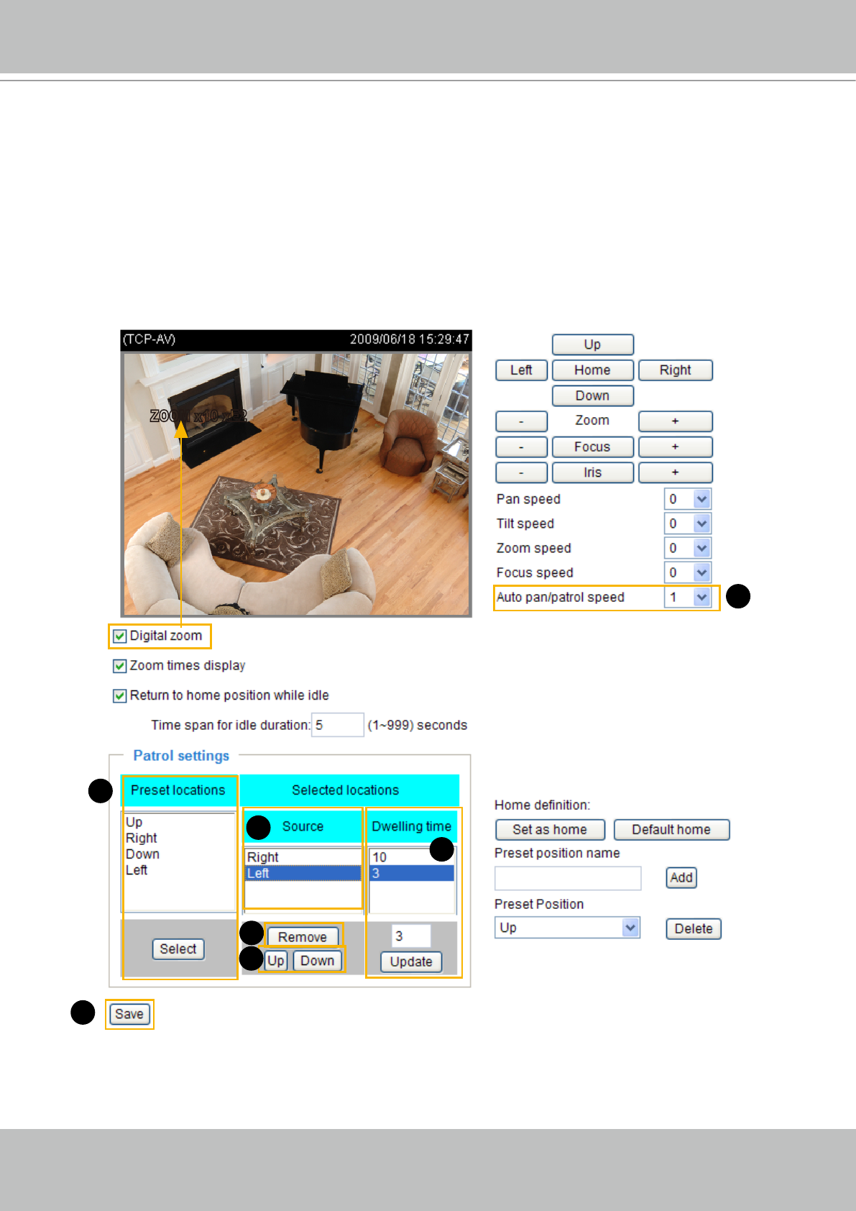Open the Pan speed dropdown
This screenshot has height=1211, width=856.
pyautogui.click(x=688, y=499)
